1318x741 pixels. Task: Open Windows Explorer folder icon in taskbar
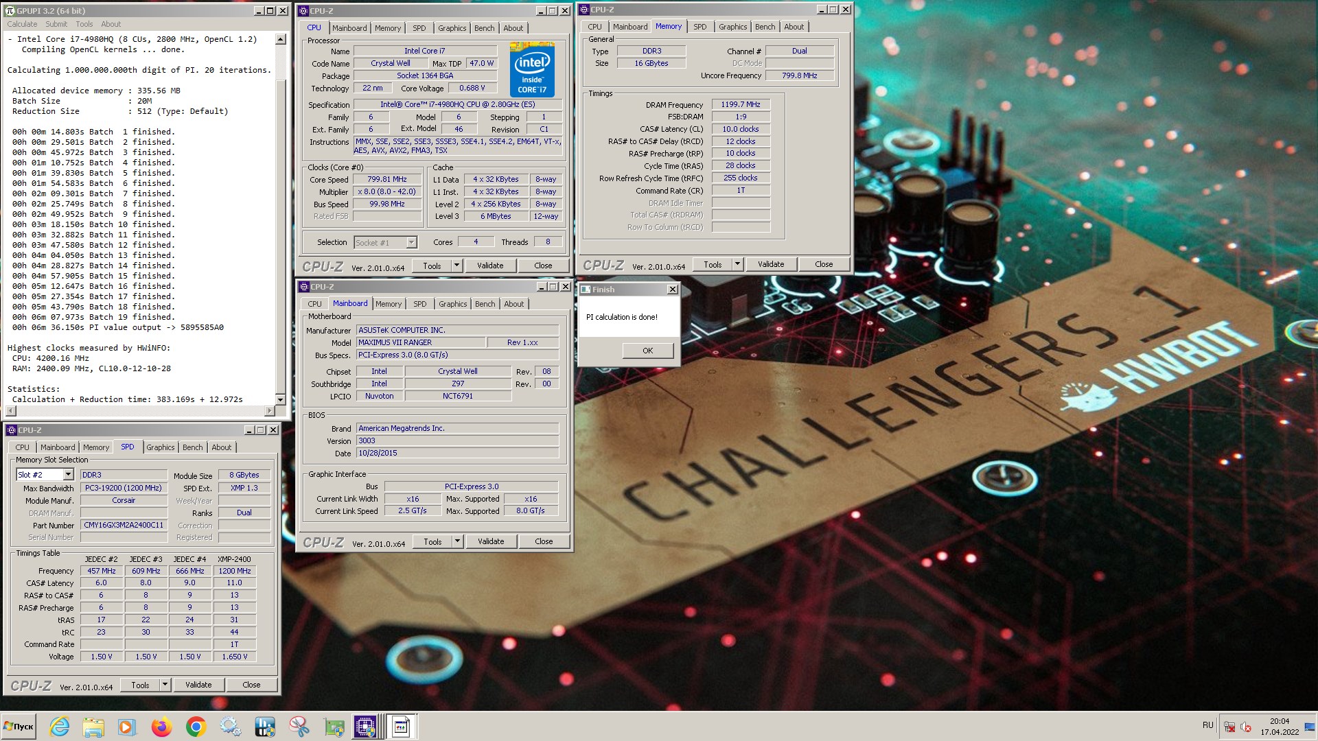pyautogui.click(x=93, y=727)
